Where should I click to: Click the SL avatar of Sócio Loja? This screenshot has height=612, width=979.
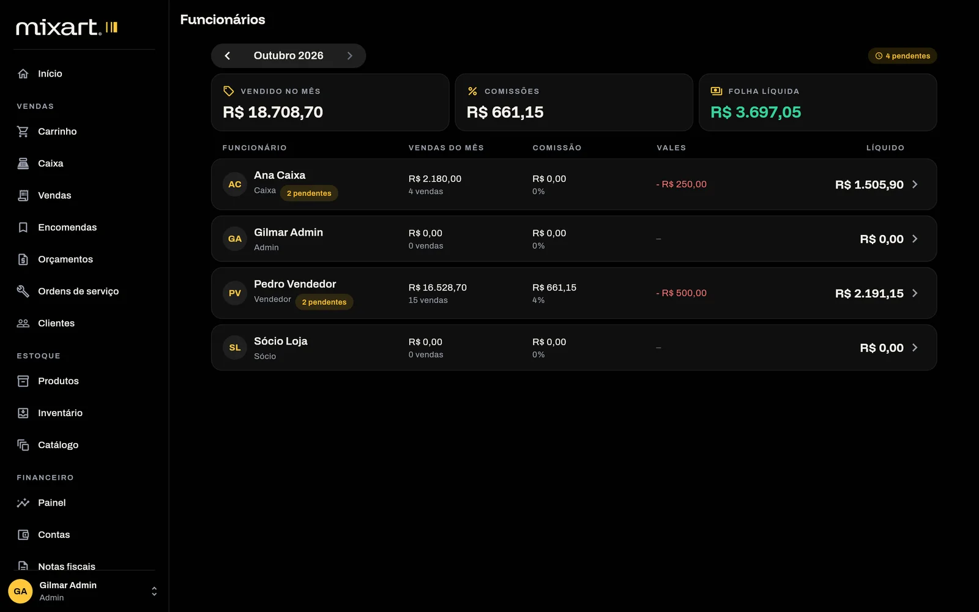[x=235, y=348]
